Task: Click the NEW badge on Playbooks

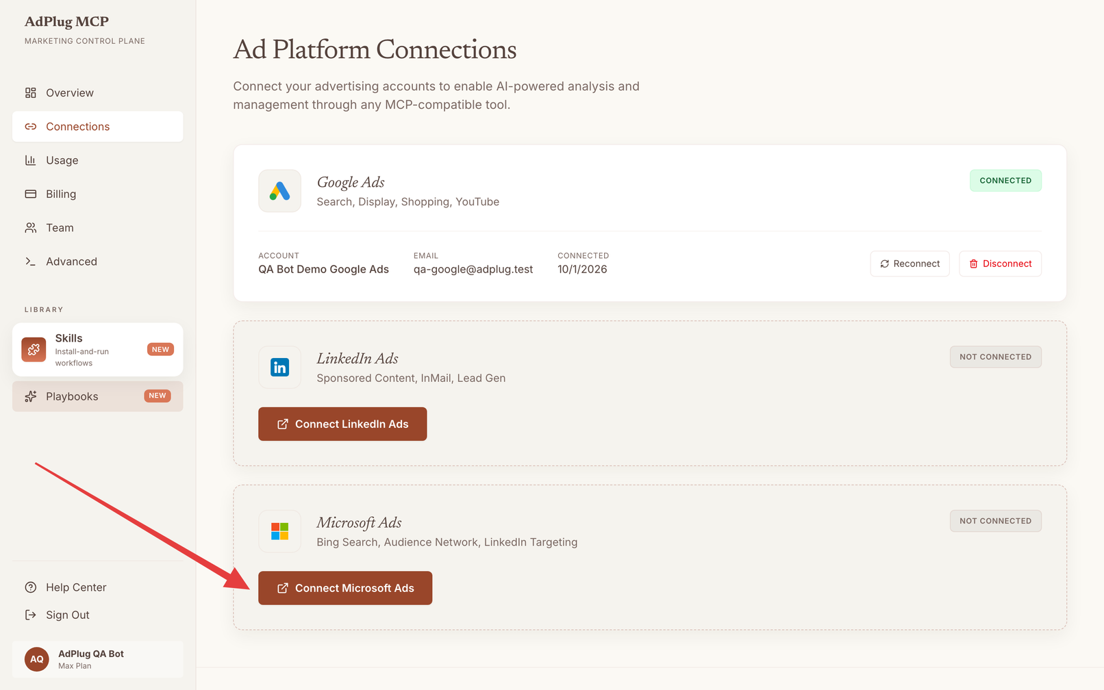Action: pyautogui.click(x=158, y=396)
